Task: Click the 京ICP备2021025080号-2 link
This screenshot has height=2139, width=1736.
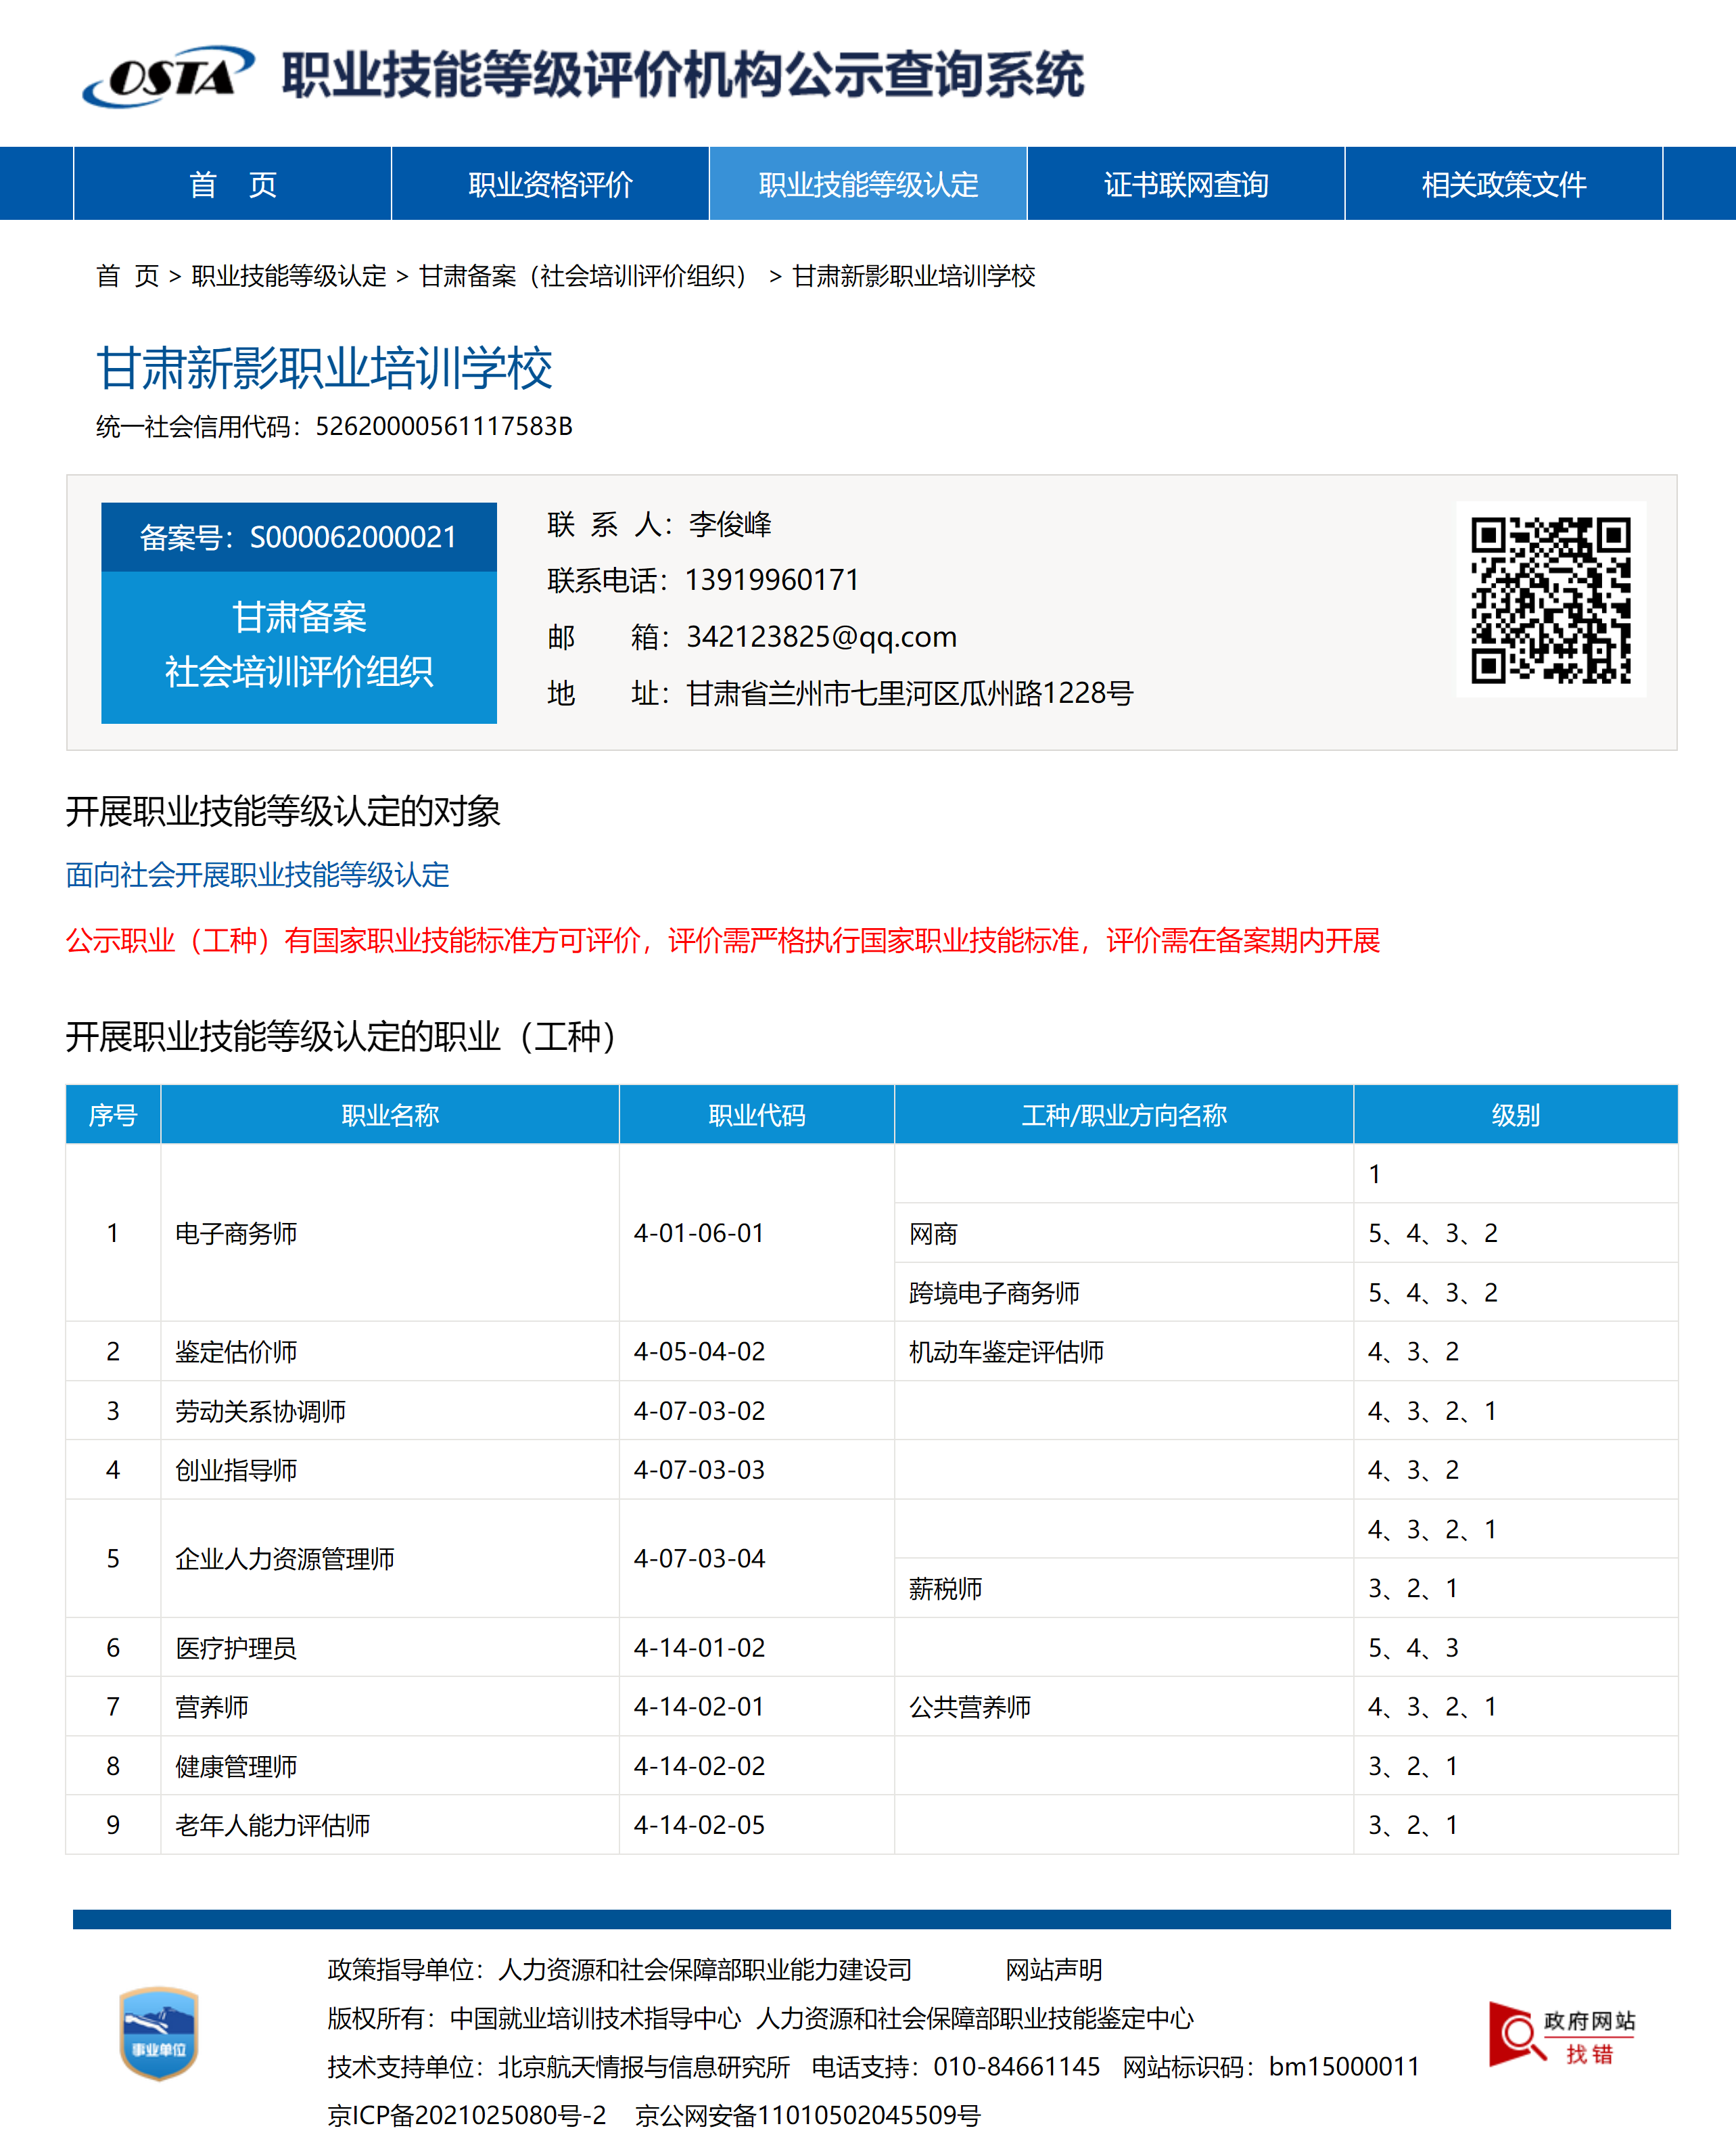Action: (x=466, y=2115)
